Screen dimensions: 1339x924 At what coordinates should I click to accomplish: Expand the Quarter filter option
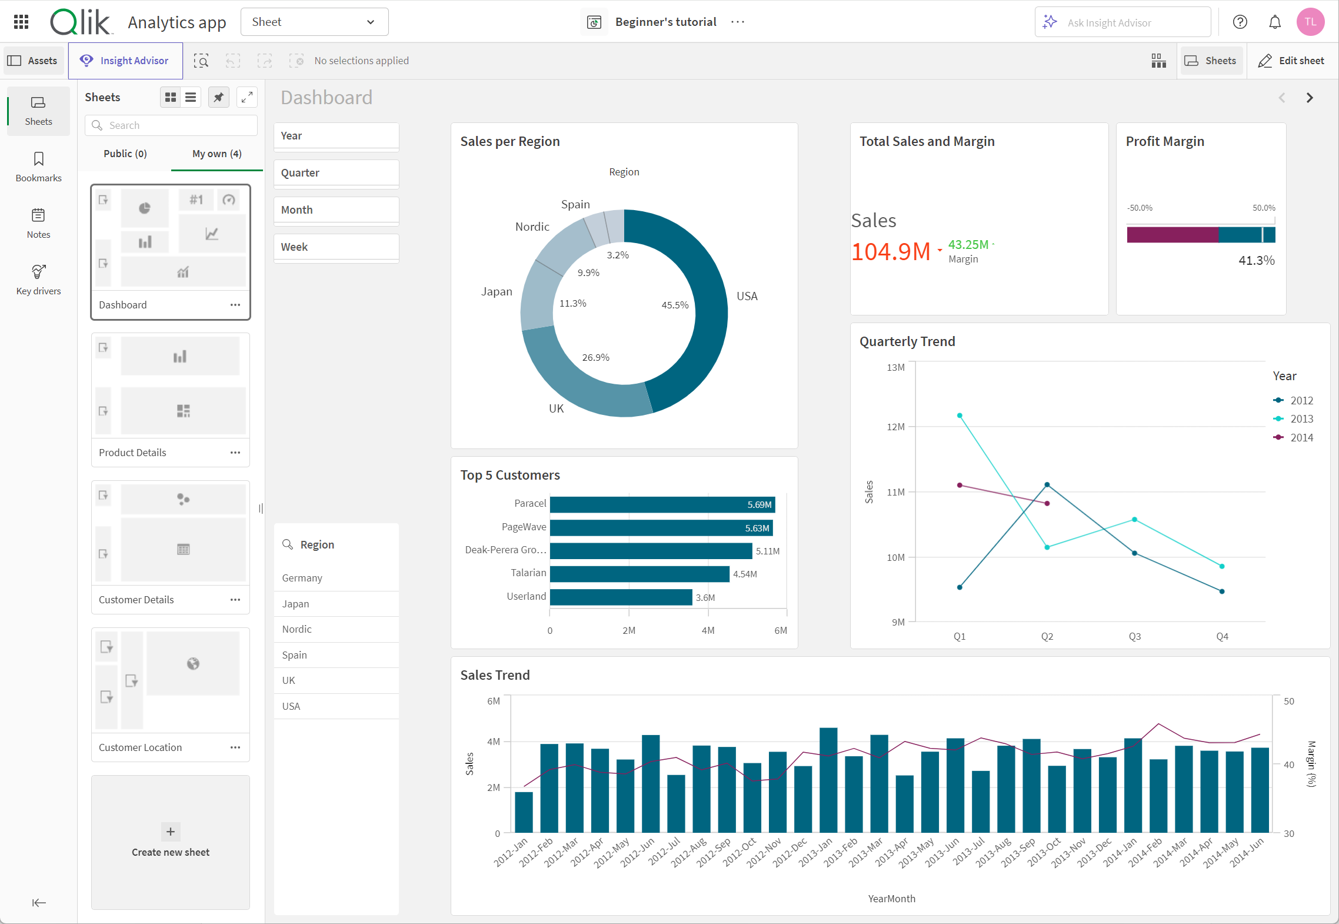(338, 173)
